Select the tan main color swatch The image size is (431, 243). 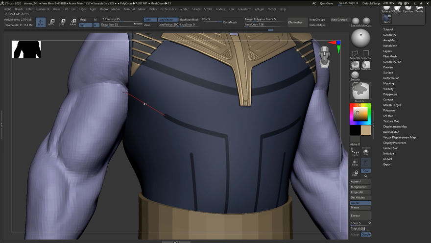(x=366, y=130)
